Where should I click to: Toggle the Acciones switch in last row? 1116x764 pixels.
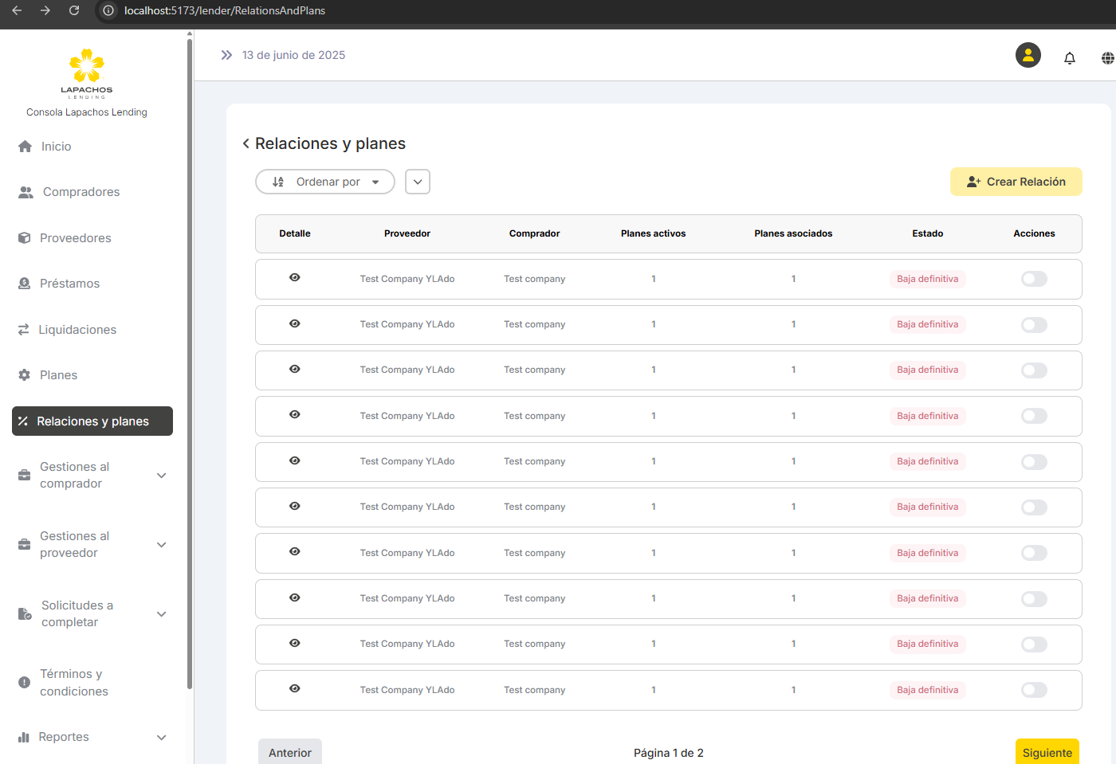click(1033, 690)
